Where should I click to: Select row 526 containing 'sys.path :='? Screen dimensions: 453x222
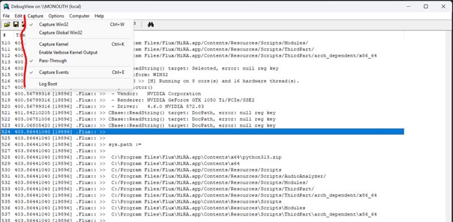click(202, 144)
